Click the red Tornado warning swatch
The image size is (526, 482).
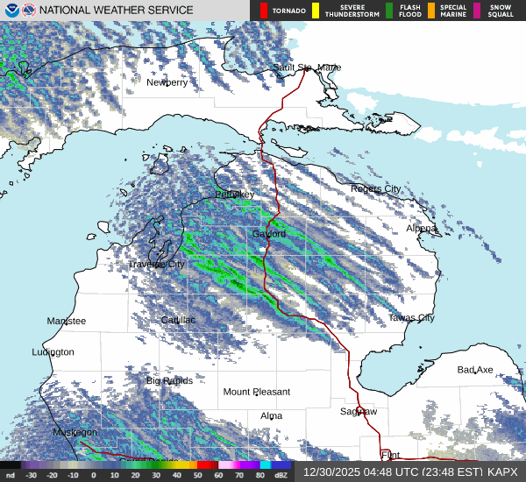pos(263,11)
